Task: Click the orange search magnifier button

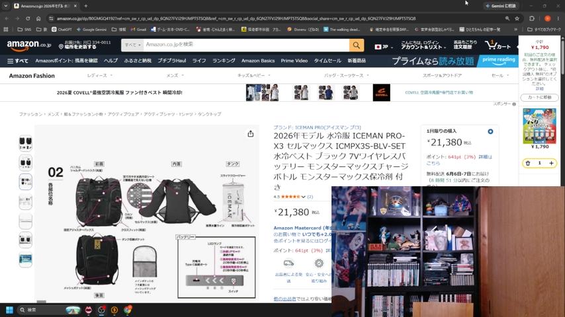Action: [x=357, y=46]
